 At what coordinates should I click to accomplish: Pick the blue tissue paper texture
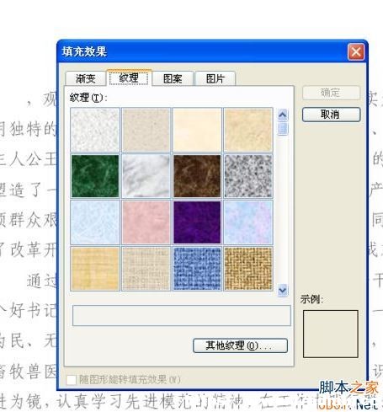tap(95, 222)
